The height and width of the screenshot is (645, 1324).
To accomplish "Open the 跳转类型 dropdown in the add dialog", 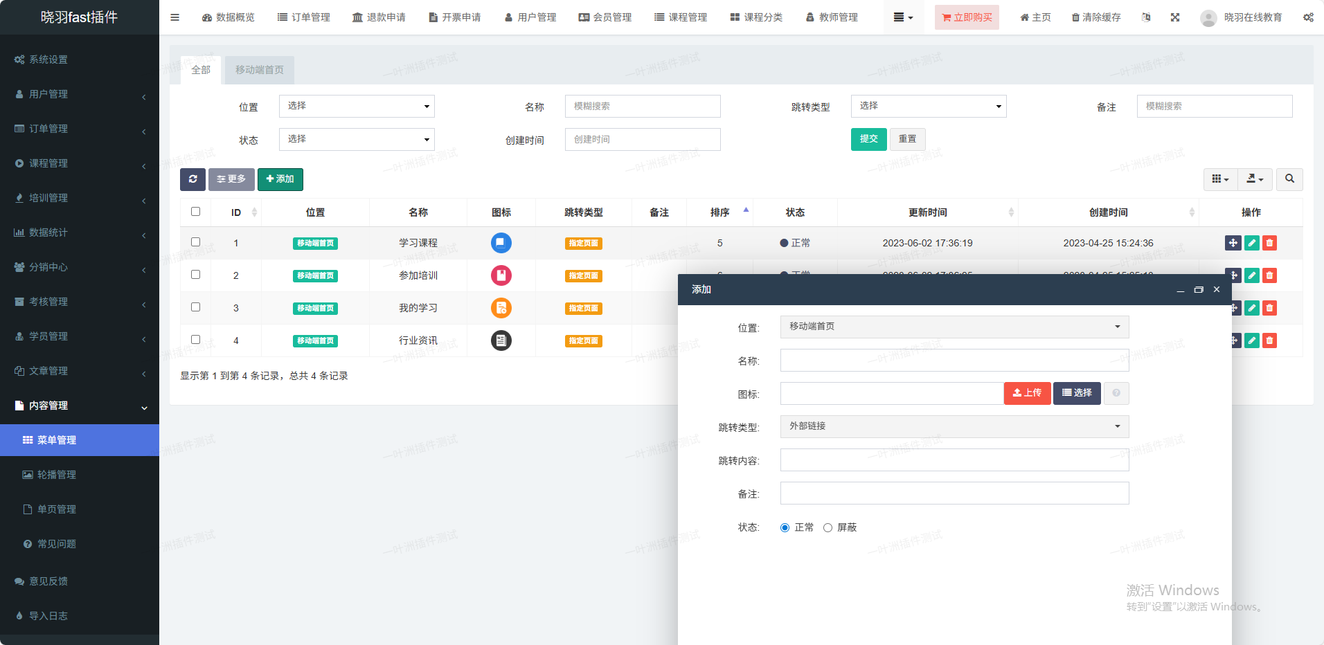I will [x=954, y=426].
